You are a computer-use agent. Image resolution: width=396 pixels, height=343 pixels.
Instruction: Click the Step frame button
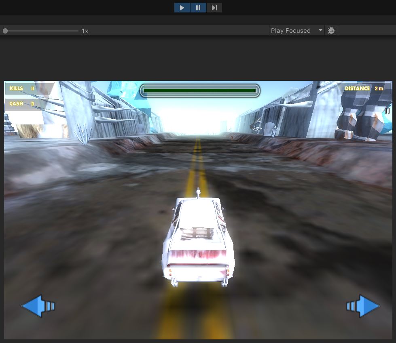214,8
